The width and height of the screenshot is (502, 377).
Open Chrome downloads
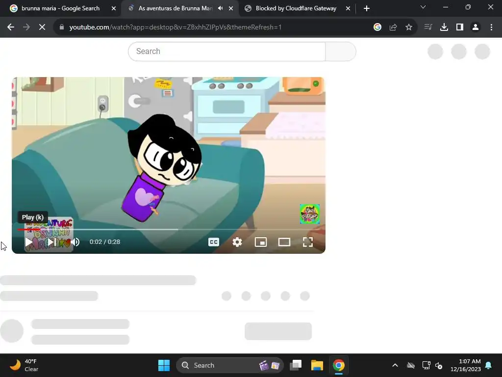point(444,27)
